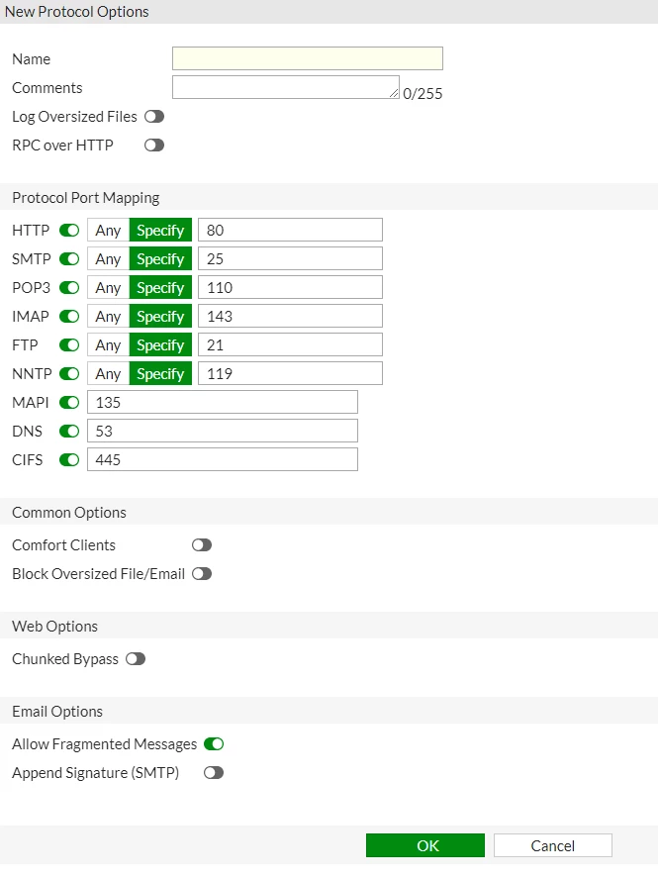Choose Specify for SMTP port
658x877 pixels.
[160, 259]
